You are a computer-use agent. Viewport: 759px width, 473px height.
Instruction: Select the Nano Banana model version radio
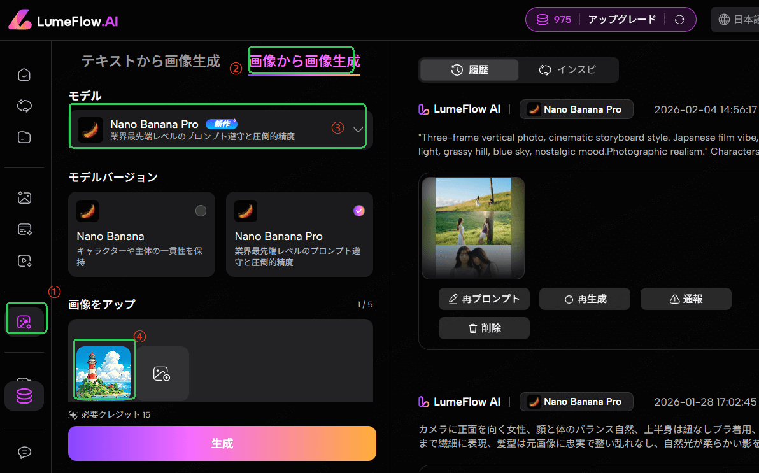click(201, 211)
